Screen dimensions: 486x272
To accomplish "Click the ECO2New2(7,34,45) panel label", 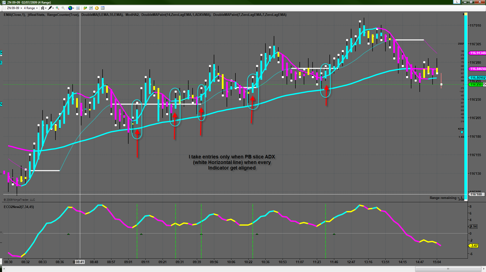I will point(19,207).
